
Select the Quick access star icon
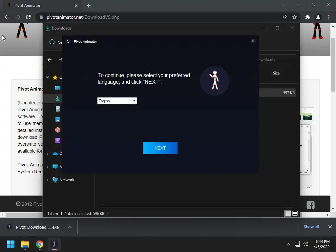[x=55, y=77]
